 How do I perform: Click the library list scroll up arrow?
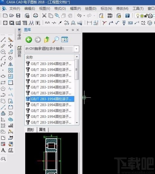(x=77, y=57)
